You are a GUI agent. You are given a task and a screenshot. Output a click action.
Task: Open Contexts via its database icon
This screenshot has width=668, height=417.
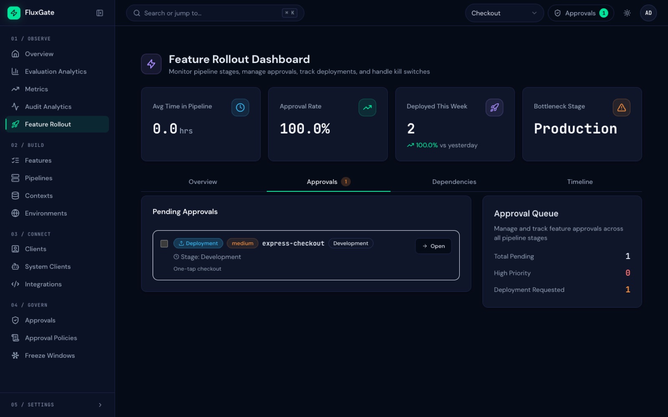tap(15, 196)
